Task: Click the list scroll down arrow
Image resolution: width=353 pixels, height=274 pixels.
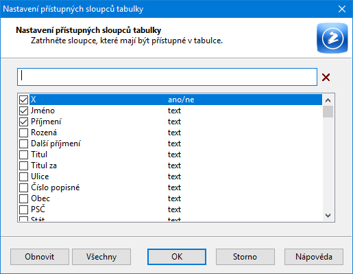Action: click(x=328, y=216)
